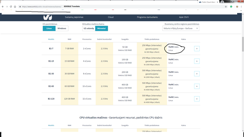Viewport: 244px width, 137px height.
Task: Click the B2-30 model name
Action: point(51,74)
